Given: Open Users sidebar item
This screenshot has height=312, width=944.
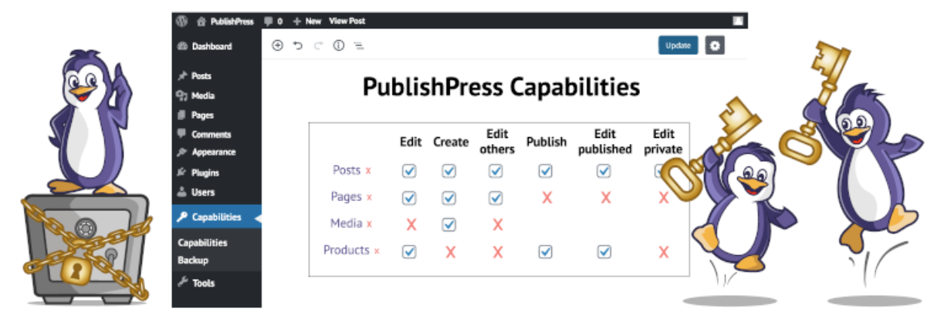Looking at the screenshot, I should pyautogui.click(x=196, y=192).
